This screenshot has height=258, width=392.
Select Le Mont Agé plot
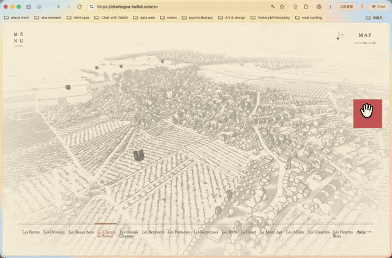click(271, 232)
